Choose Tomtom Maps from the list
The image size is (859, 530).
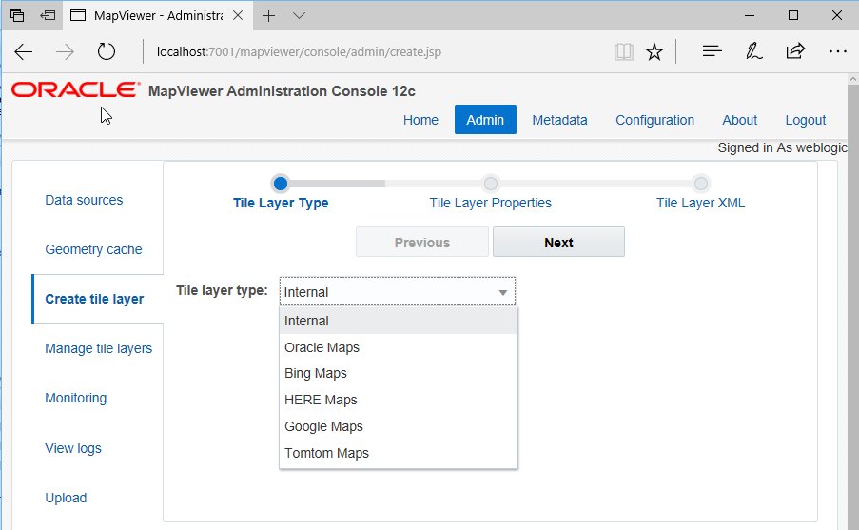coord(399,453)
